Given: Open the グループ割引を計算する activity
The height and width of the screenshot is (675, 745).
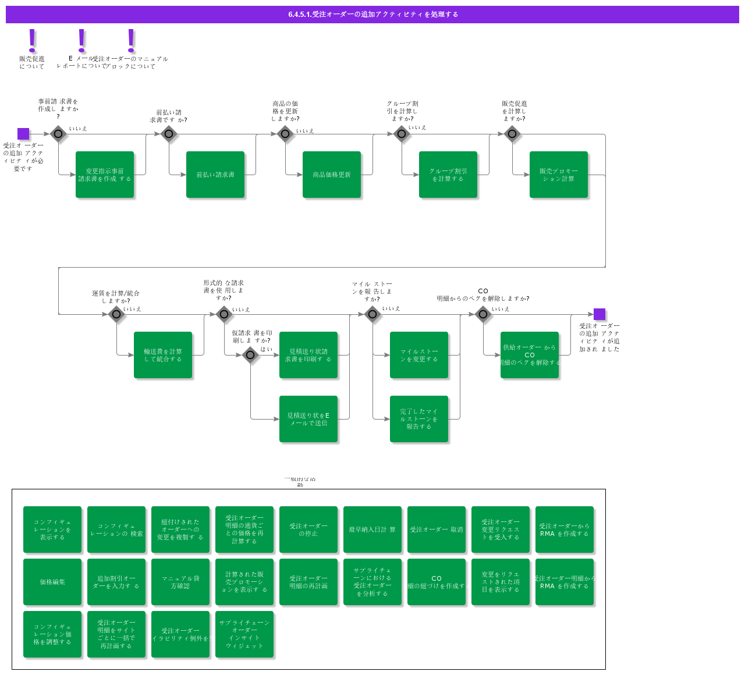Looking at the screenshot, I should [x=448, y=175].
